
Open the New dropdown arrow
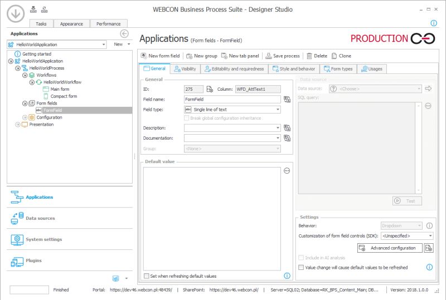coord(129,45)
